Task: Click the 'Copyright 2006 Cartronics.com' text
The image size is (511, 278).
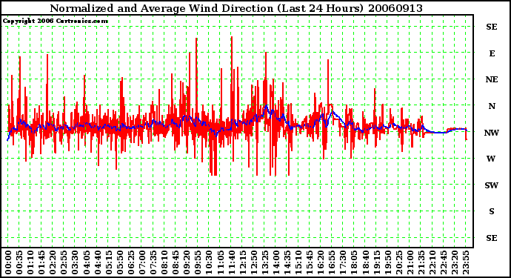Action: 56,21
